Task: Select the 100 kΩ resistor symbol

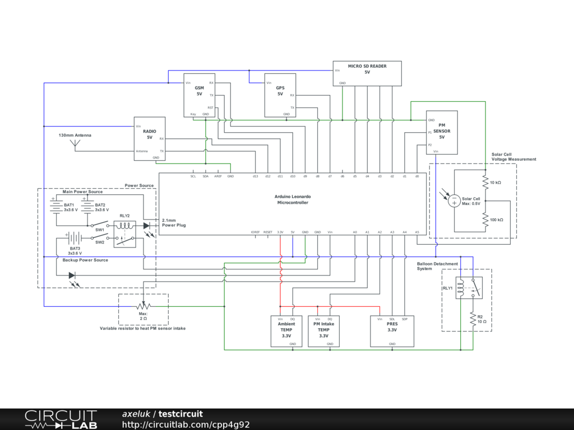Action: click(x=485, y=219)
